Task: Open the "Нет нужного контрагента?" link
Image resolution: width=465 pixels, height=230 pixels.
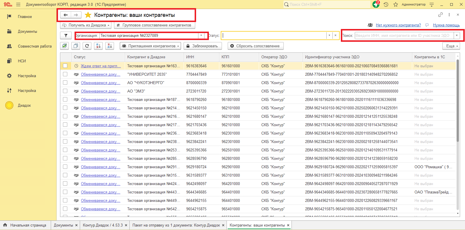Action: 398,25
